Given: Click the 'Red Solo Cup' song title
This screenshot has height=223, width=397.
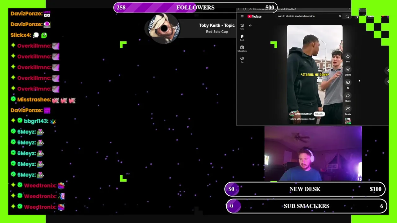Looking at the screenshot, I should (217, 32).
